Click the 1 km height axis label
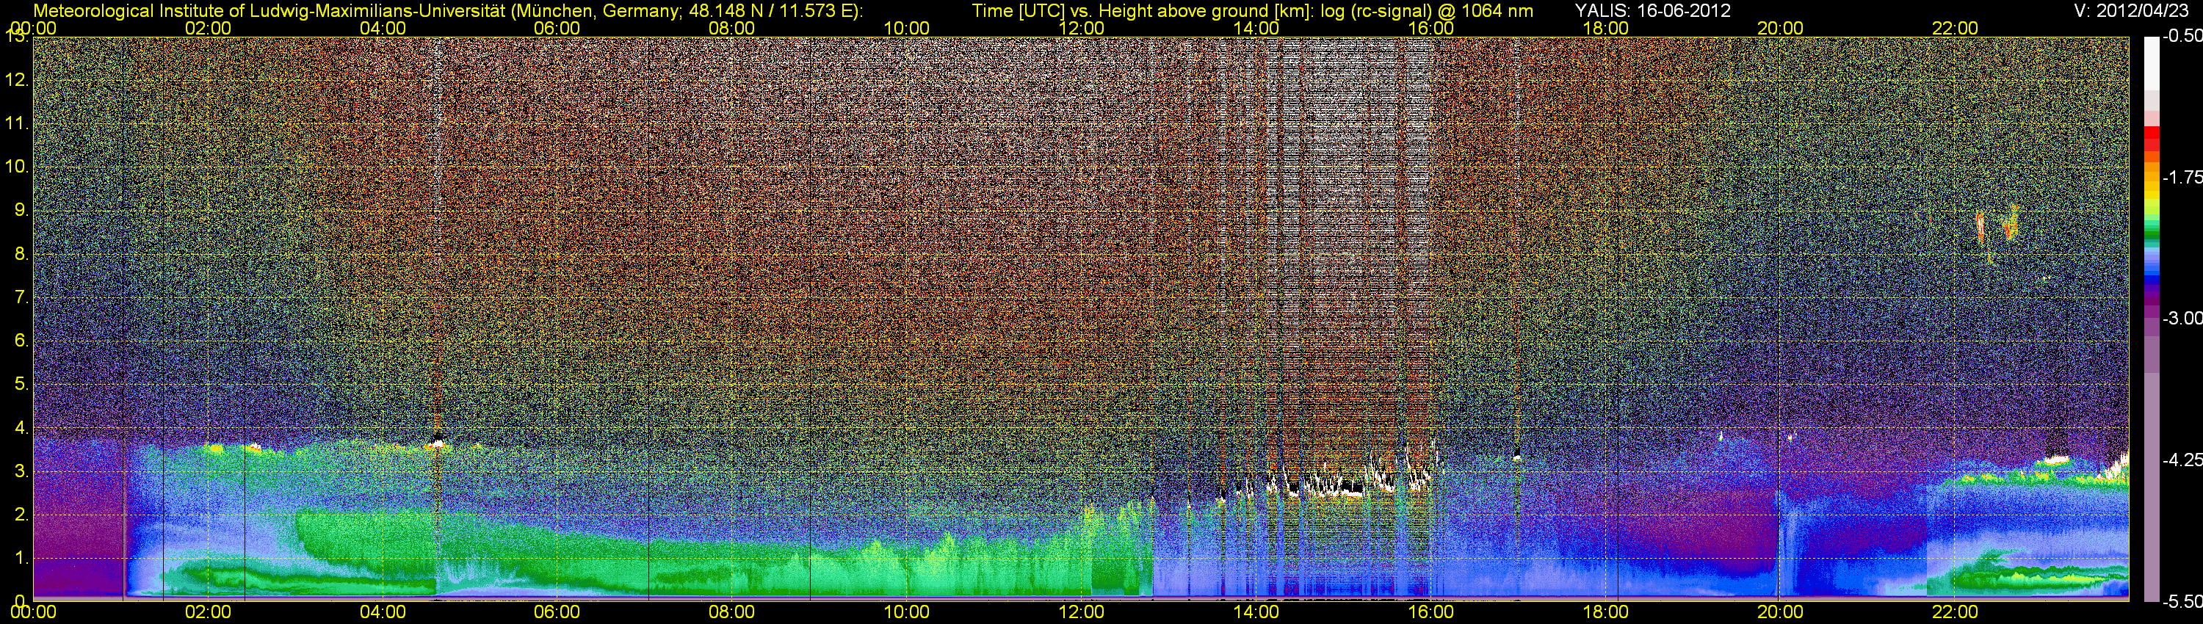 coord(21,558)
